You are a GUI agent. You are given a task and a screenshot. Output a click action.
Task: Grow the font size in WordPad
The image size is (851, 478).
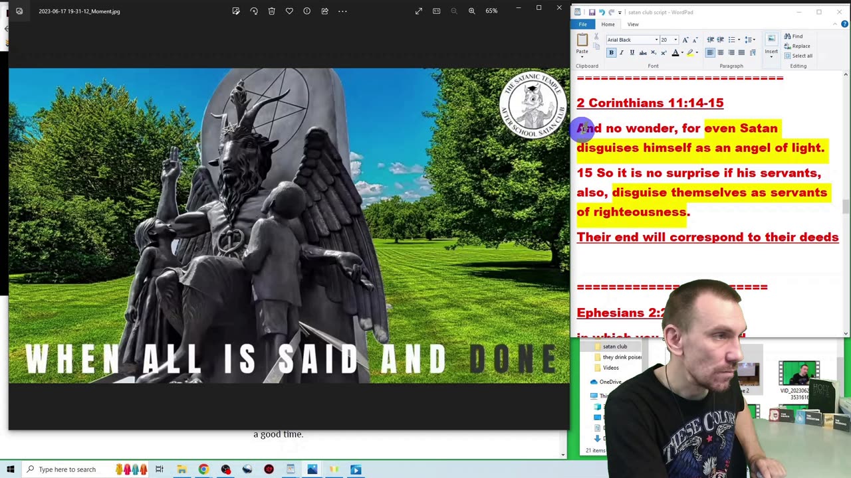(685, 40)
